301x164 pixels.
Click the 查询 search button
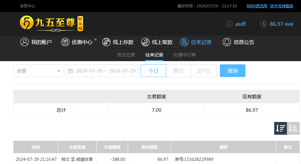coord(233,71)
